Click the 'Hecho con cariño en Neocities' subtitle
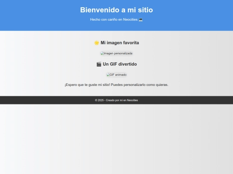 click(x=114, y=19)
